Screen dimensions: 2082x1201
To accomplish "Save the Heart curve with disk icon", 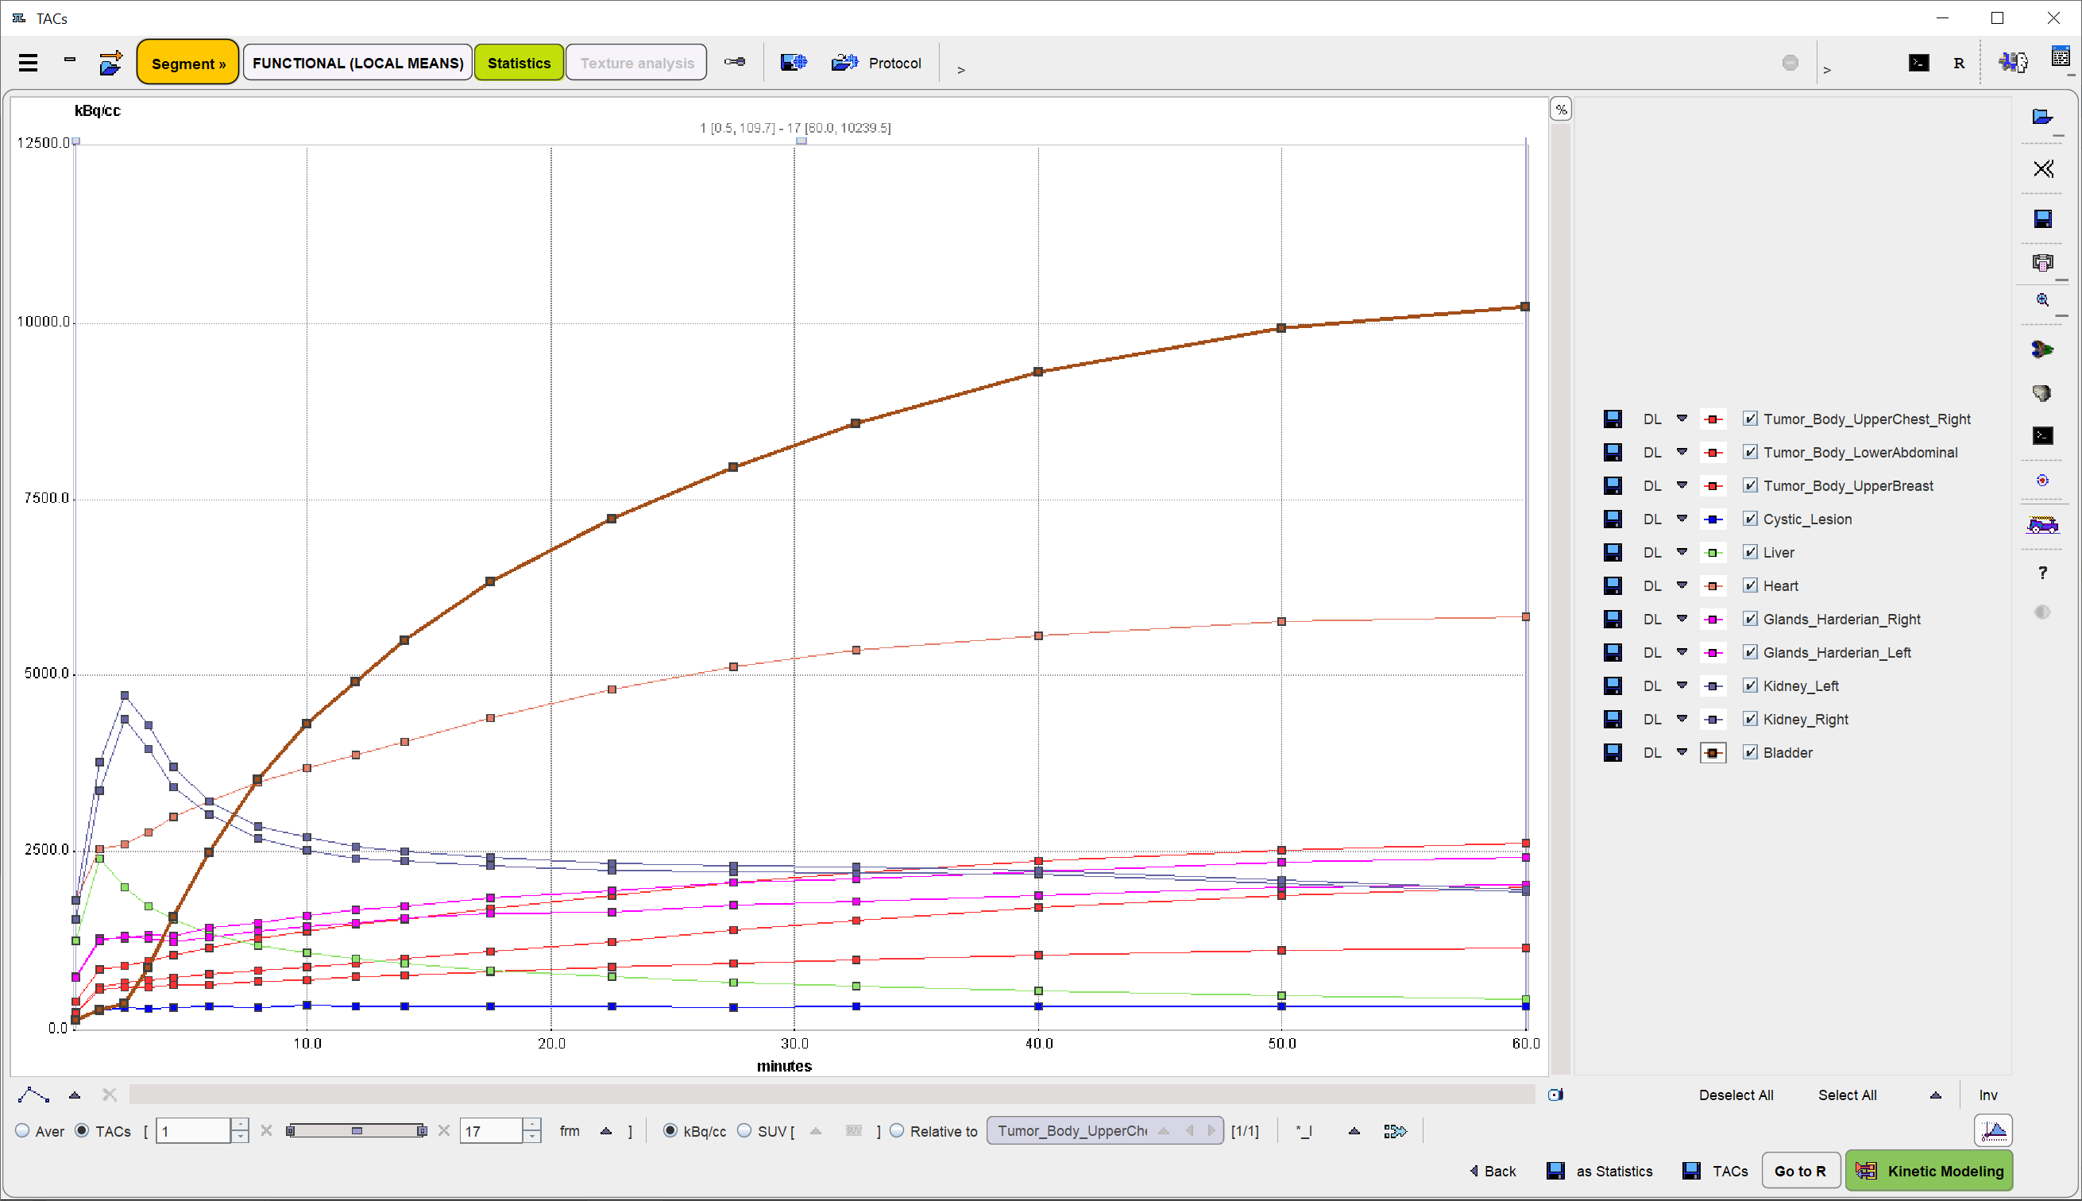I will (1613, 585).
